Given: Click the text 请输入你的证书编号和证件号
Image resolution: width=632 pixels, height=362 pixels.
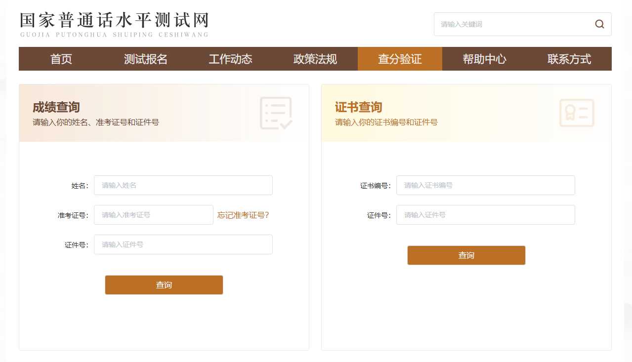Looking at the screenshot, I should (386, 122).
